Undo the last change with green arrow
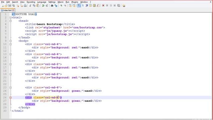The image size is (213, 120). coord(43,6)
